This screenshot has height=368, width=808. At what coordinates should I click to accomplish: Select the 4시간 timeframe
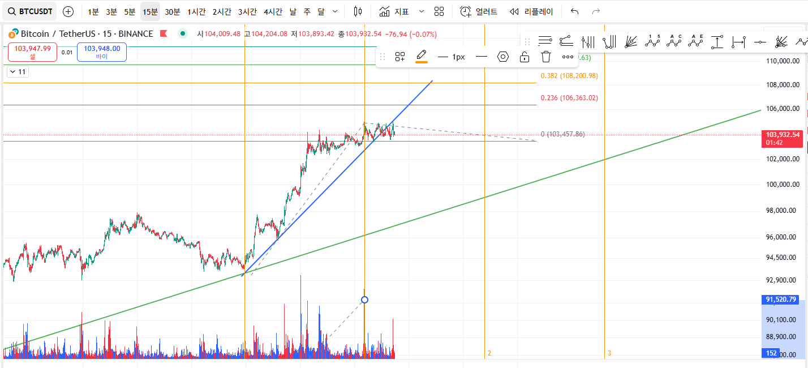[273, 11]
